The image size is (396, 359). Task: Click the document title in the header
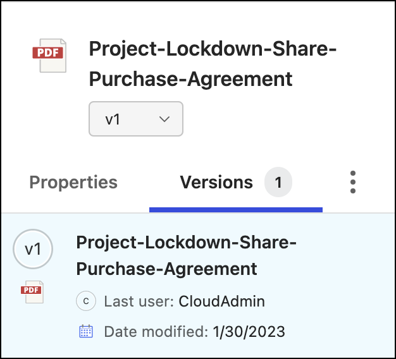coord(212,49)
